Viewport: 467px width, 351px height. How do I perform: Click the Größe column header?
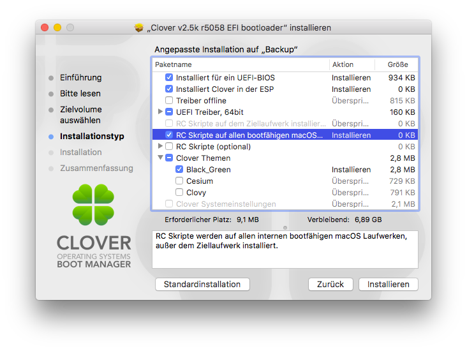(x=396, y=64)
